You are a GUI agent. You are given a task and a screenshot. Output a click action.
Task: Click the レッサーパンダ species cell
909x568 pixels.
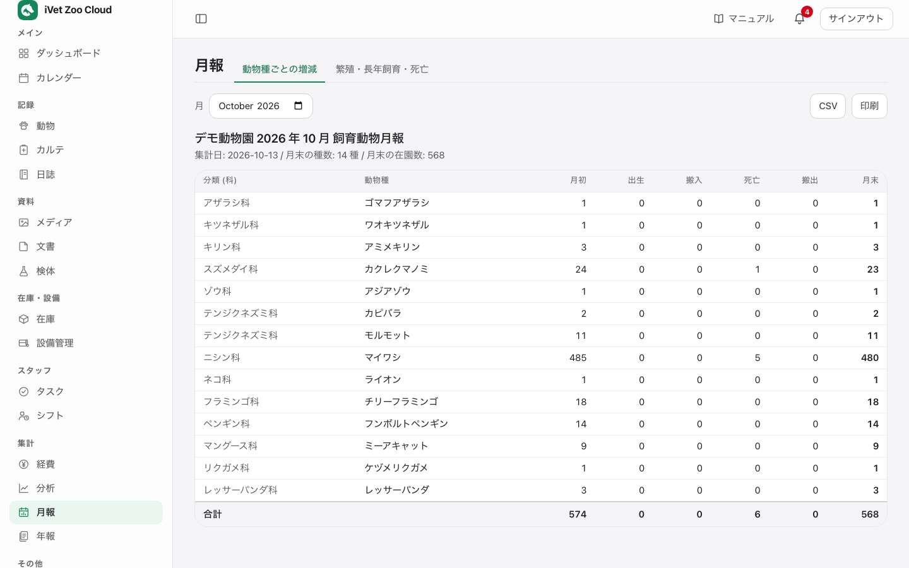(397, 490)
